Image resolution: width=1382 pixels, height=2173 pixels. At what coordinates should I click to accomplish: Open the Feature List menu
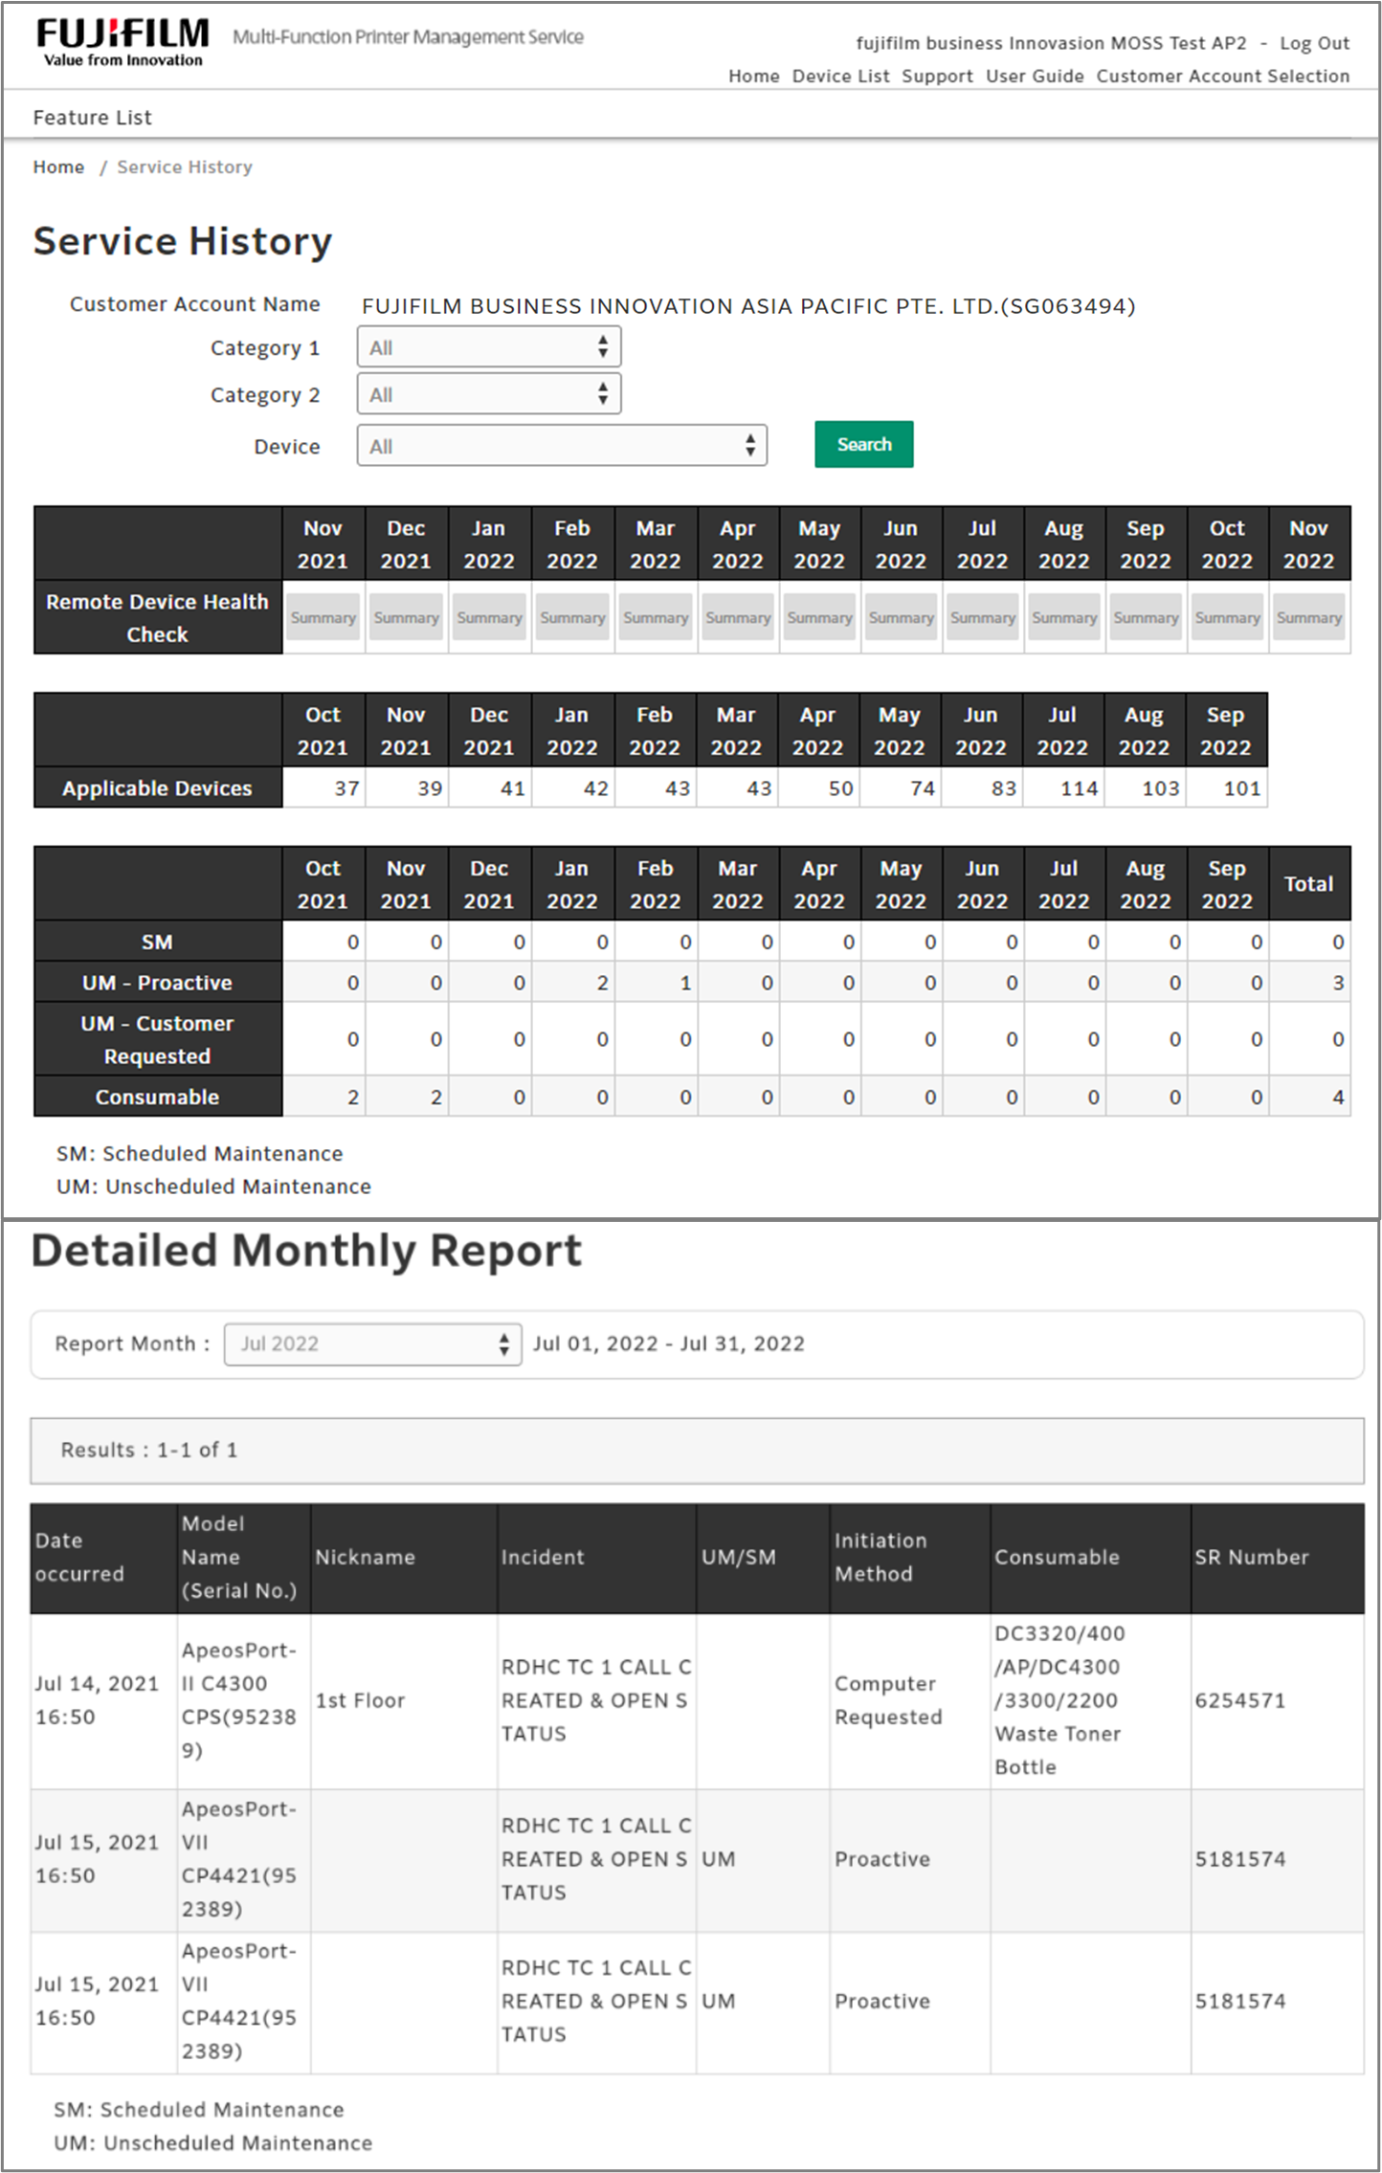click(93, 118)
